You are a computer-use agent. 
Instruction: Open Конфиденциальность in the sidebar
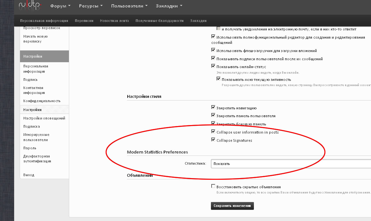42,101
